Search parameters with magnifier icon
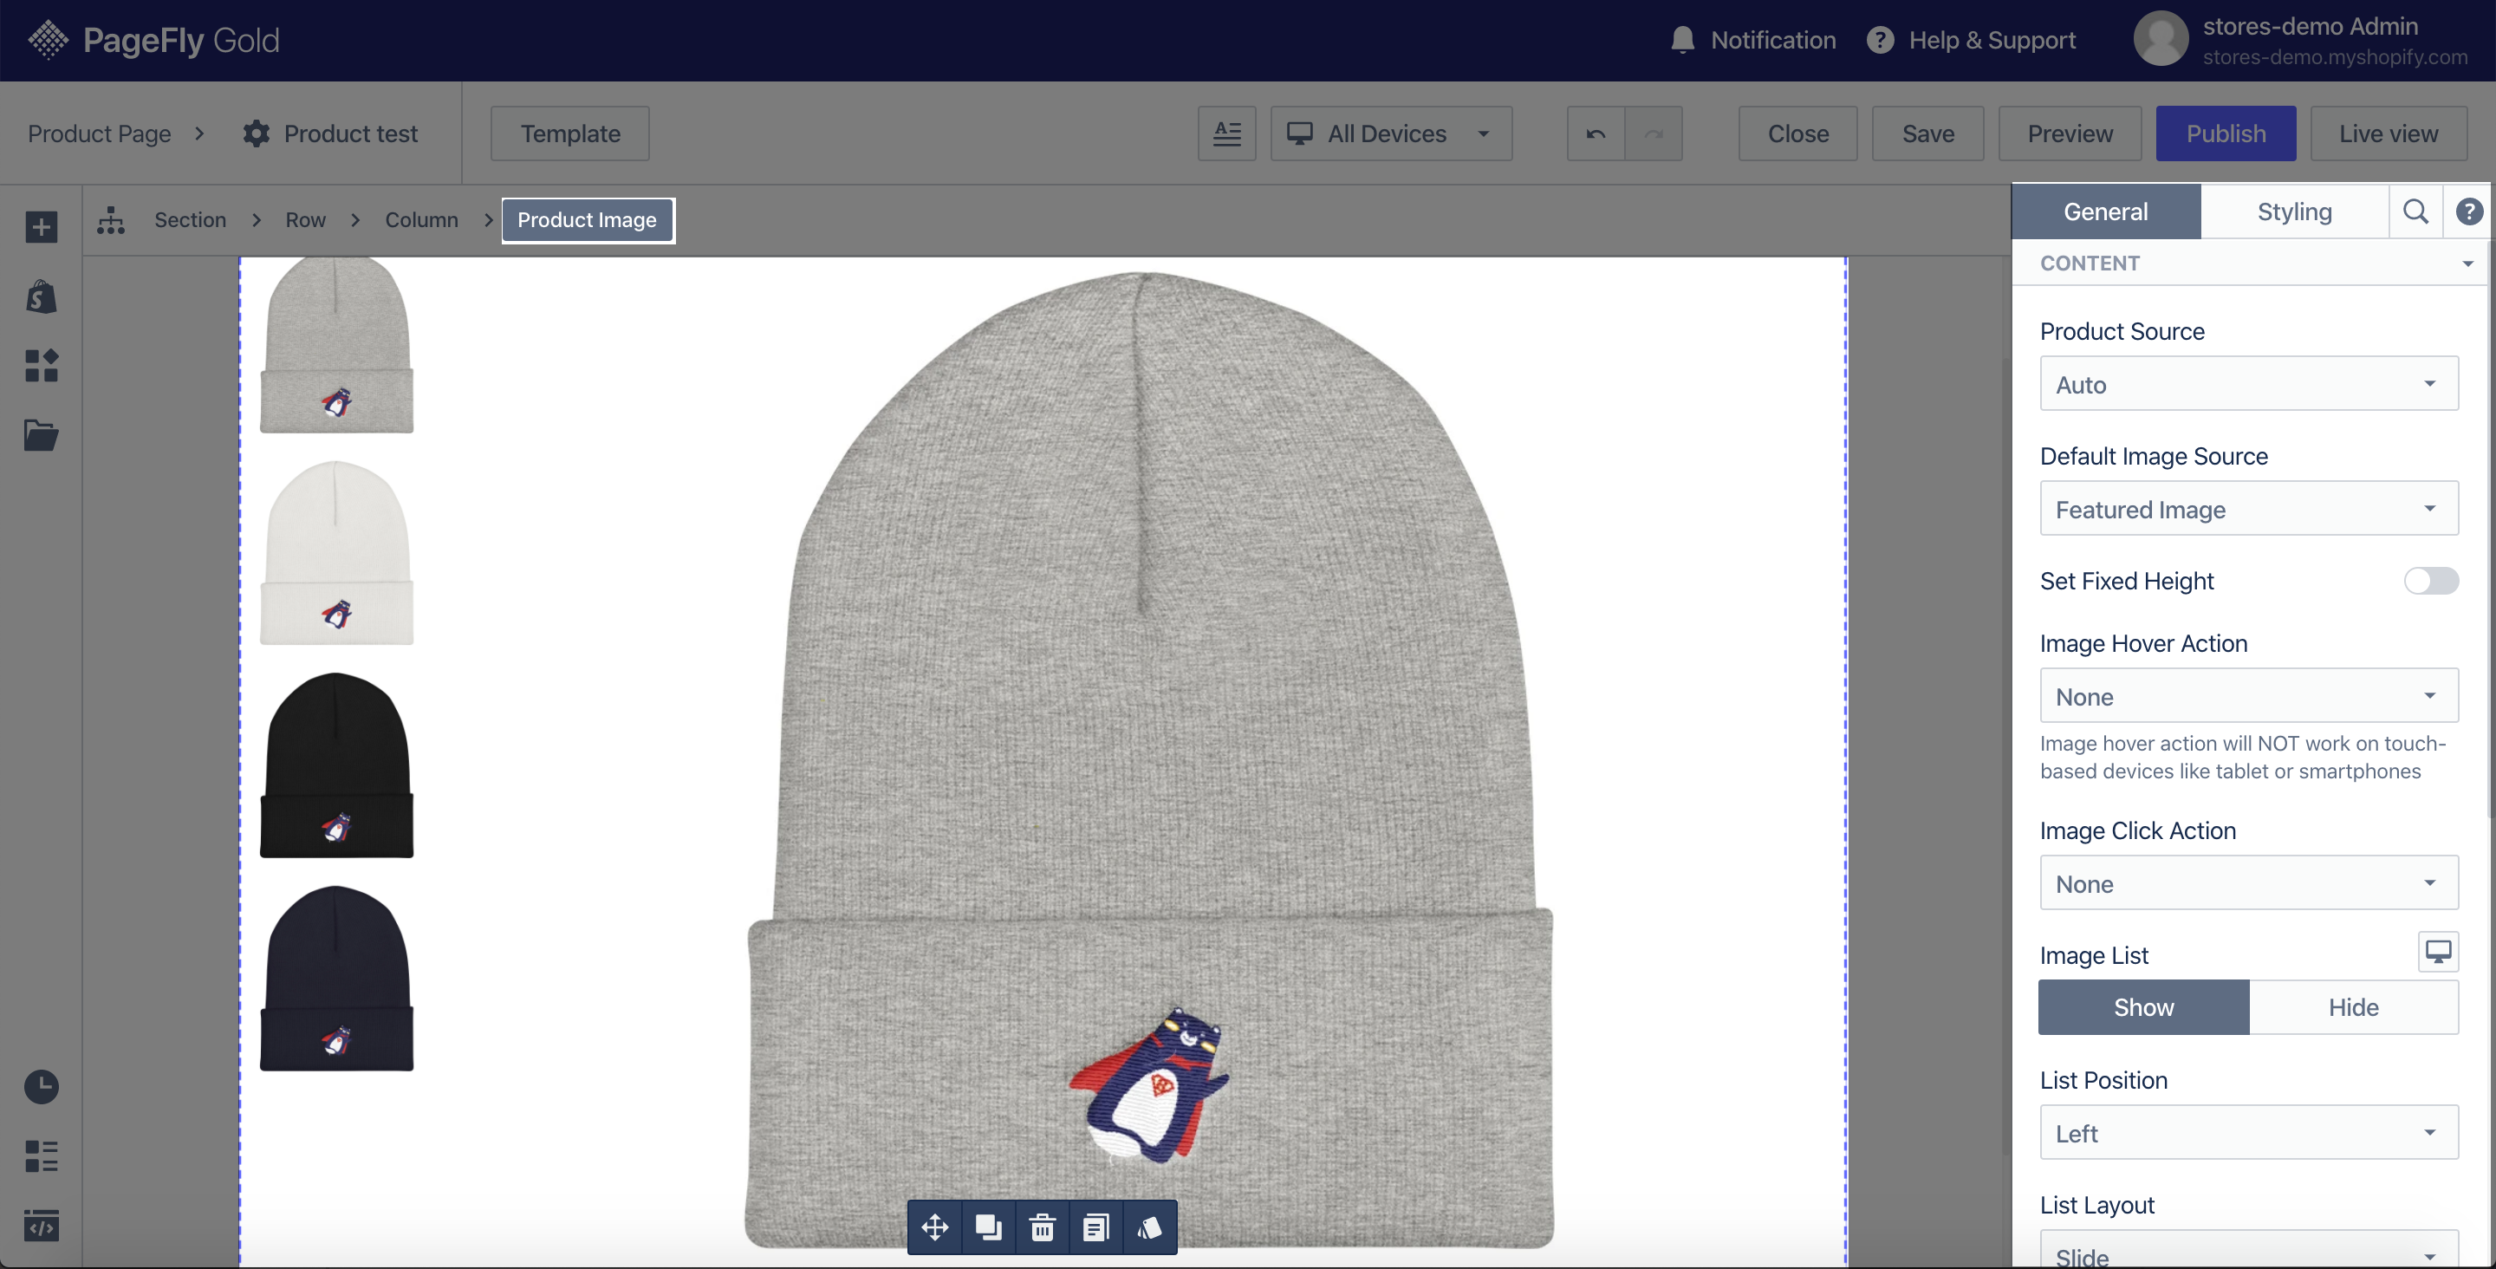This screenshot has height=1269, width=2496. click(2415, 211)
